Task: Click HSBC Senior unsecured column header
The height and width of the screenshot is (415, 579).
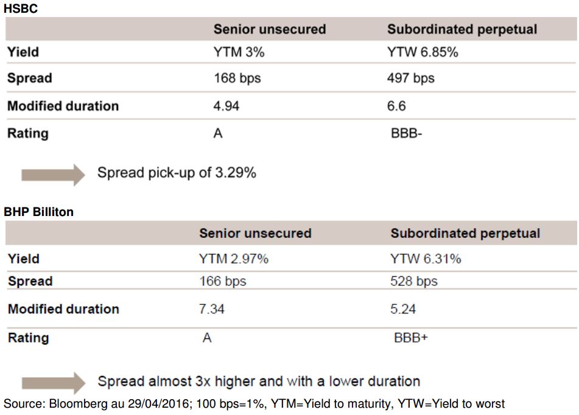Action: (x=270, y=29)
